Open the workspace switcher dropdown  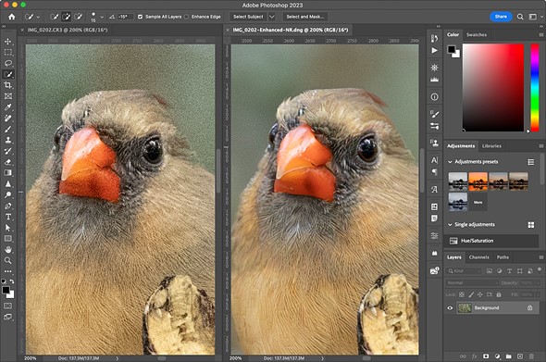535,17
